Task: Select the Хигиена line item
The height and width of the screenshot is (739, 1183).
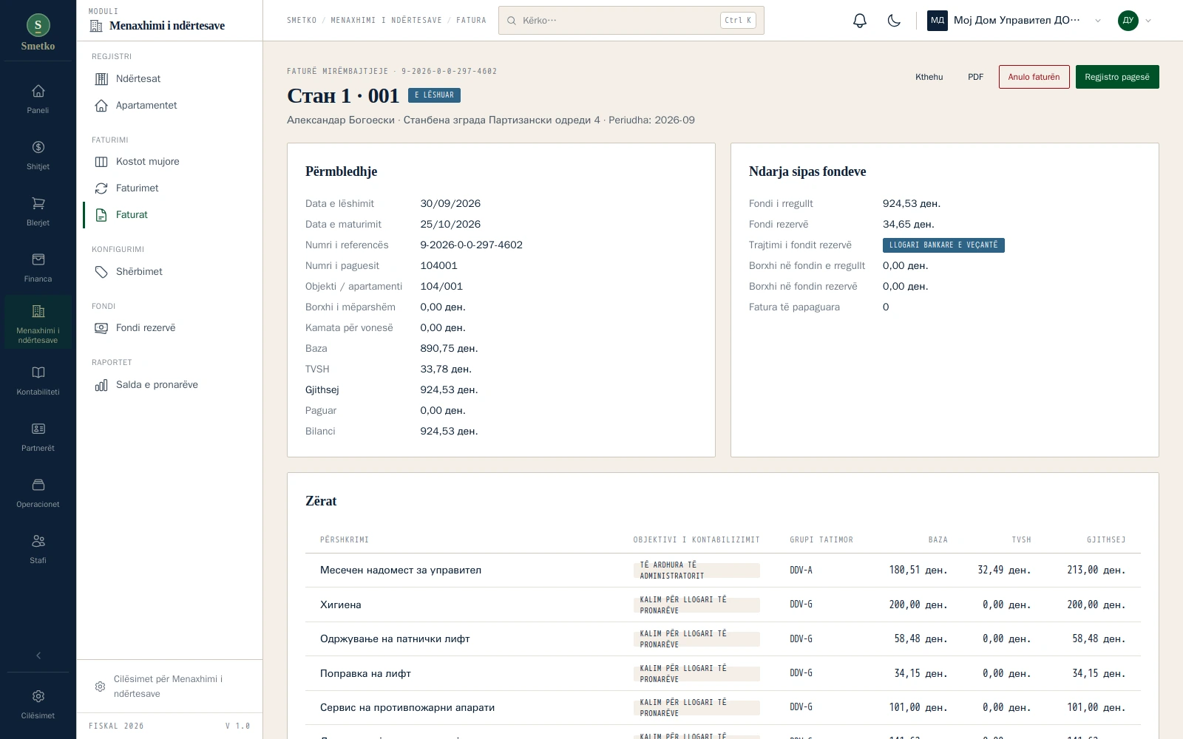Action: click(x=723, y=605)
